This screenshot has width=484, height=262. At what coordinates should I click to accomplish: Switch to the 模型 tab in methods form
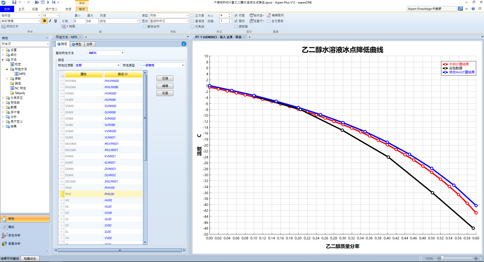tap(77, 44)
